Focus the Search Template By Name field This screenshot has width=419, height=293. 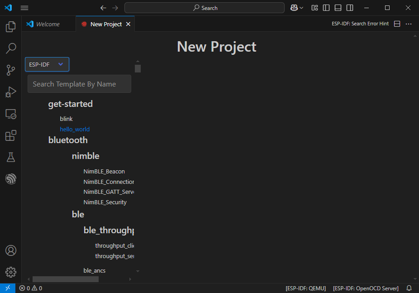coord(79,84)
